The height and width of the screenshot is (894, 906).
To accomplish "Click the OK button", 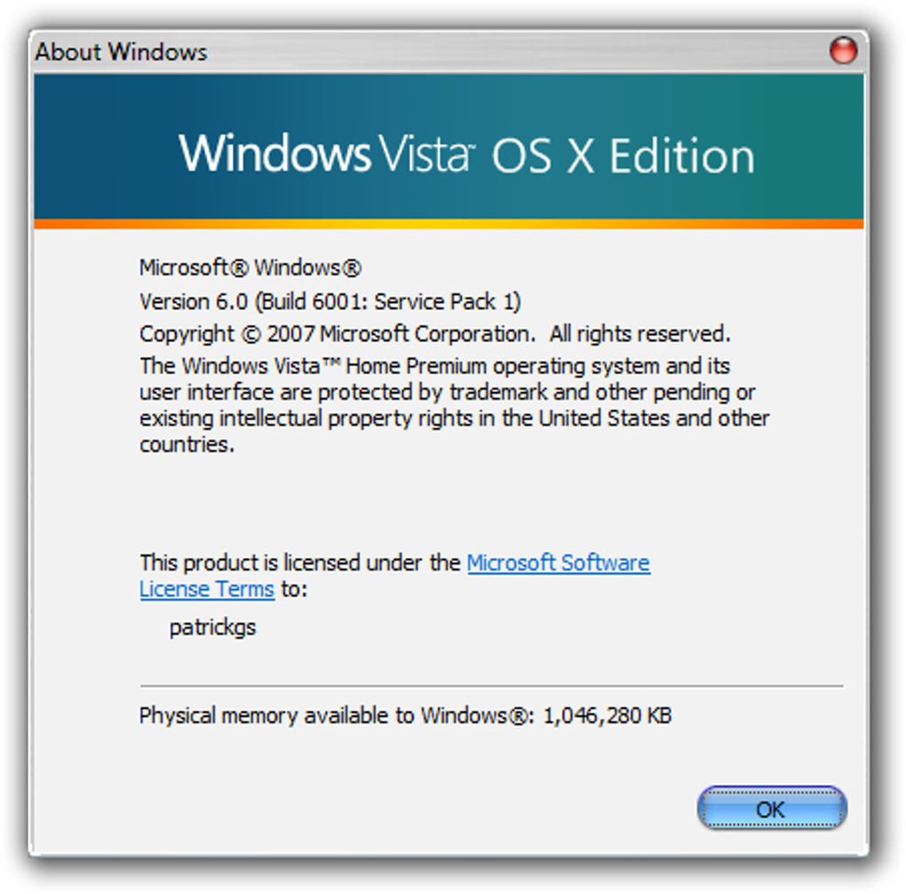I will pyautogui.click(x=772, y=809).
